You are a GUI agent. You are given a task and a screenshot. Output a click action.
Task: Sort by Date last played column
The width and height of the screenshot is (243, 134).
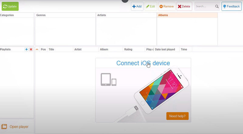tap(165, 49)
